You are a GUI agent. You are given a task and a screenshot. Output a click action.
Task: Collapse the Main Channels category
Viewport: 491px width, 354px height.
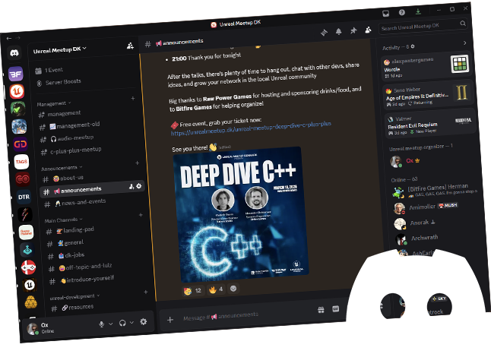pos(63,220)
